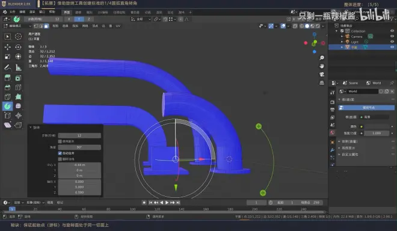Collapse the Spin operator panel

click(31, 128)
